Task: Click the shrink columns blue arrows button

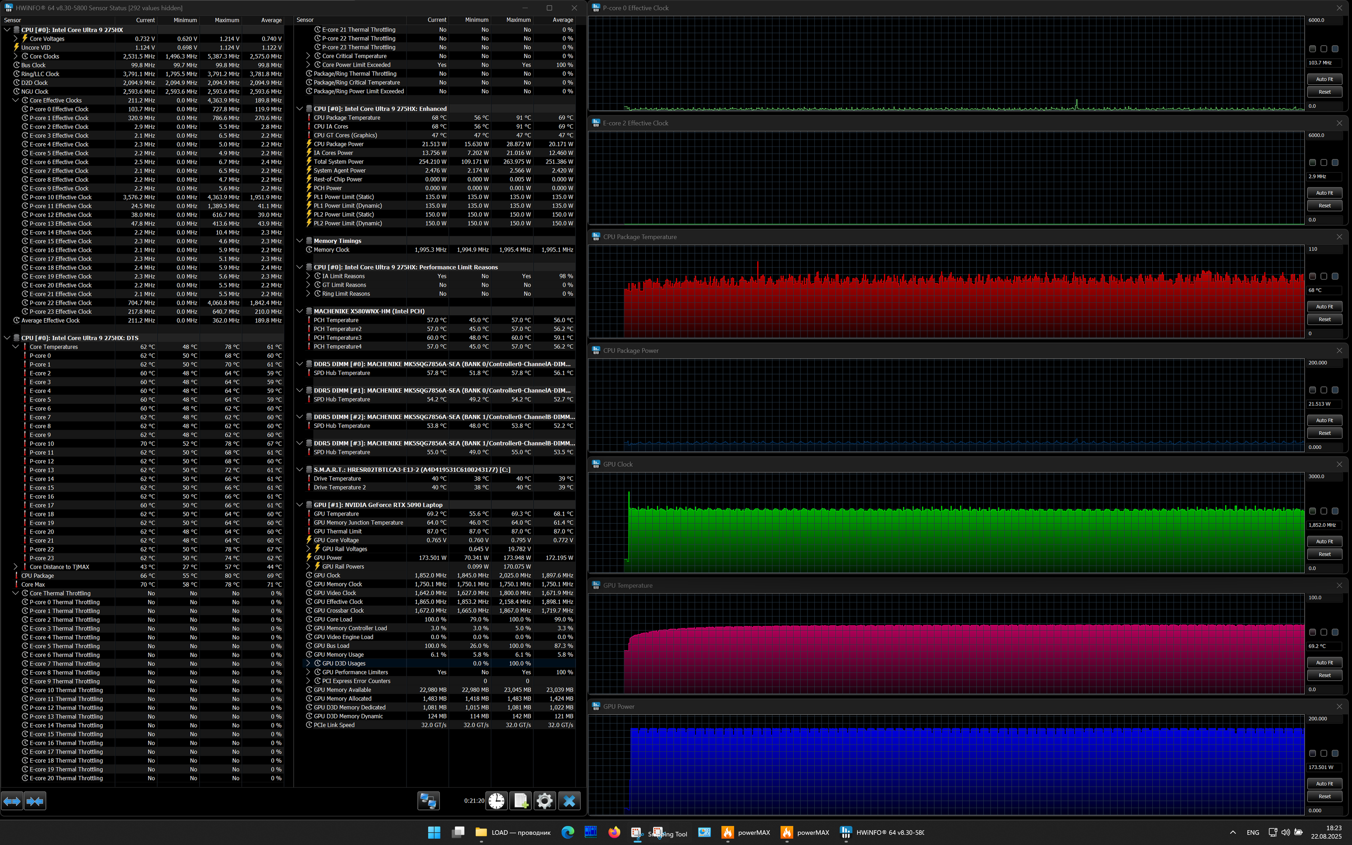Action: (35, 801)
